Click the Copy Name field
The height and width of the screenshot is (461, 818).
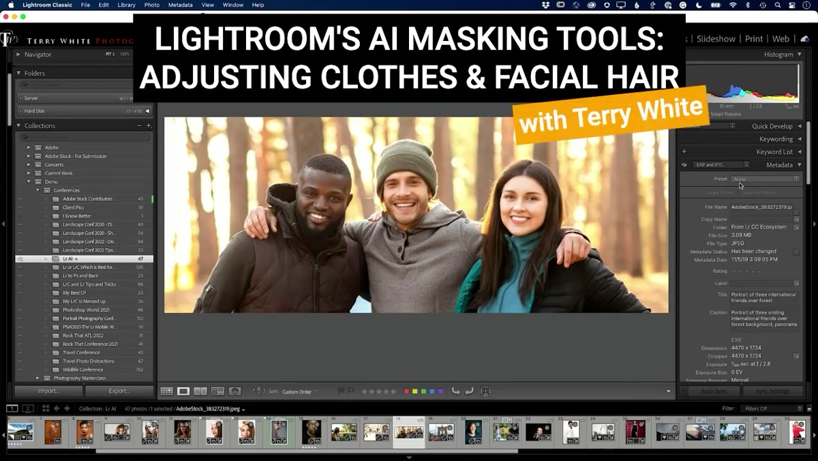point(761,220)
